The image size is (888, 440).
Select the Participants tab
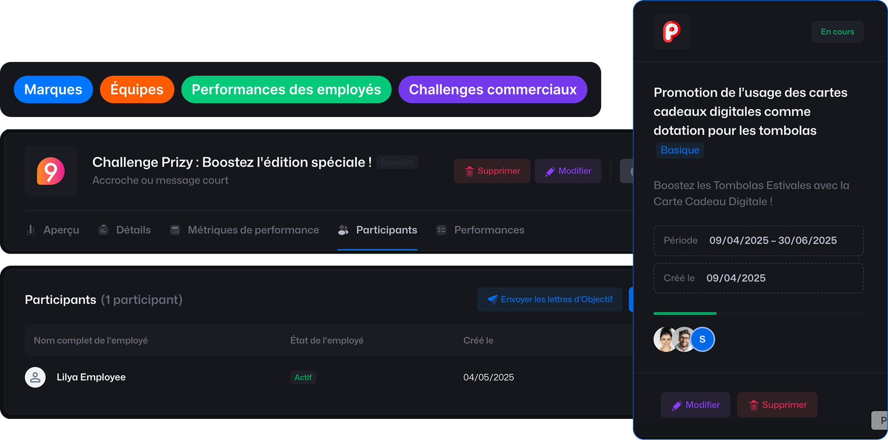tap(377, 230)
